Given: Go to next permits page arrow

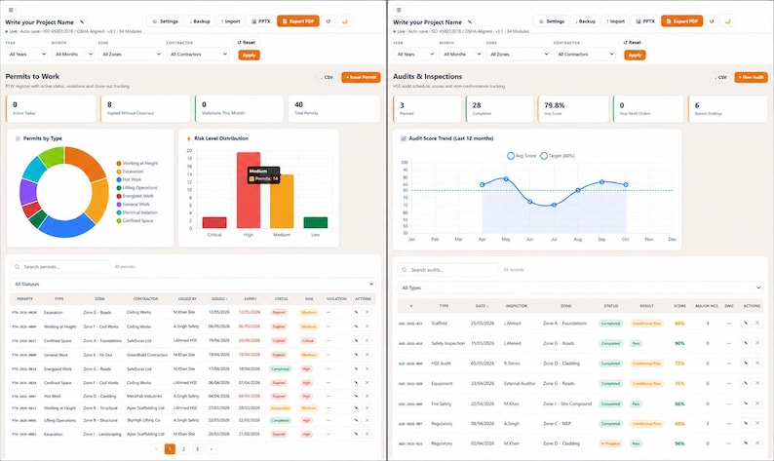Looking at the screenshot, I should [211, 448].
